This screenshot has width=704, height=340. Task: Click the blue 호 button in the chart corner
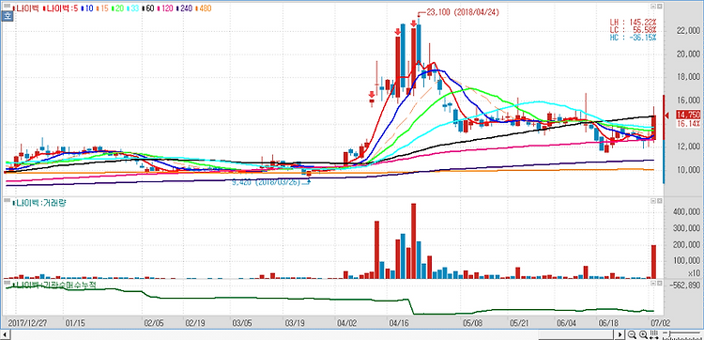click(x=8, y=17)
